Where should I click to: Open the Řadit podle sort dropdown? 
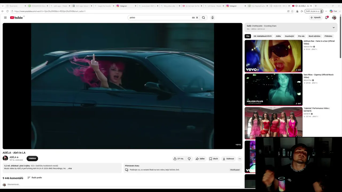pyautogui.click(x=35, y=178)
